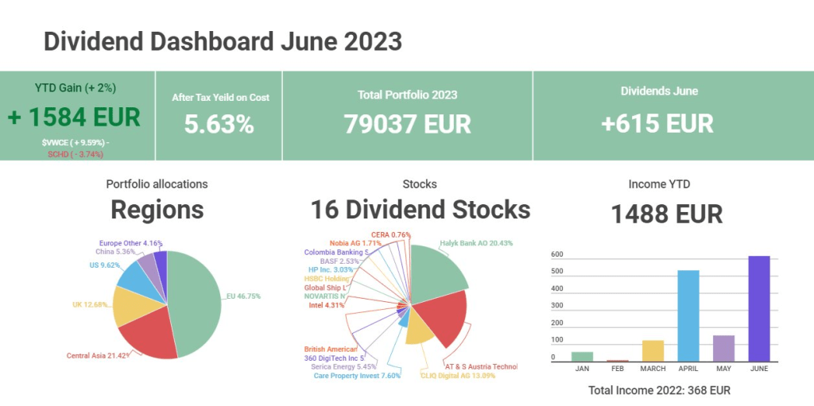The width and height of the screenshot is (814, 406).
Task: Select the Dividends June +615 EUR card
Action: [658, 116]
